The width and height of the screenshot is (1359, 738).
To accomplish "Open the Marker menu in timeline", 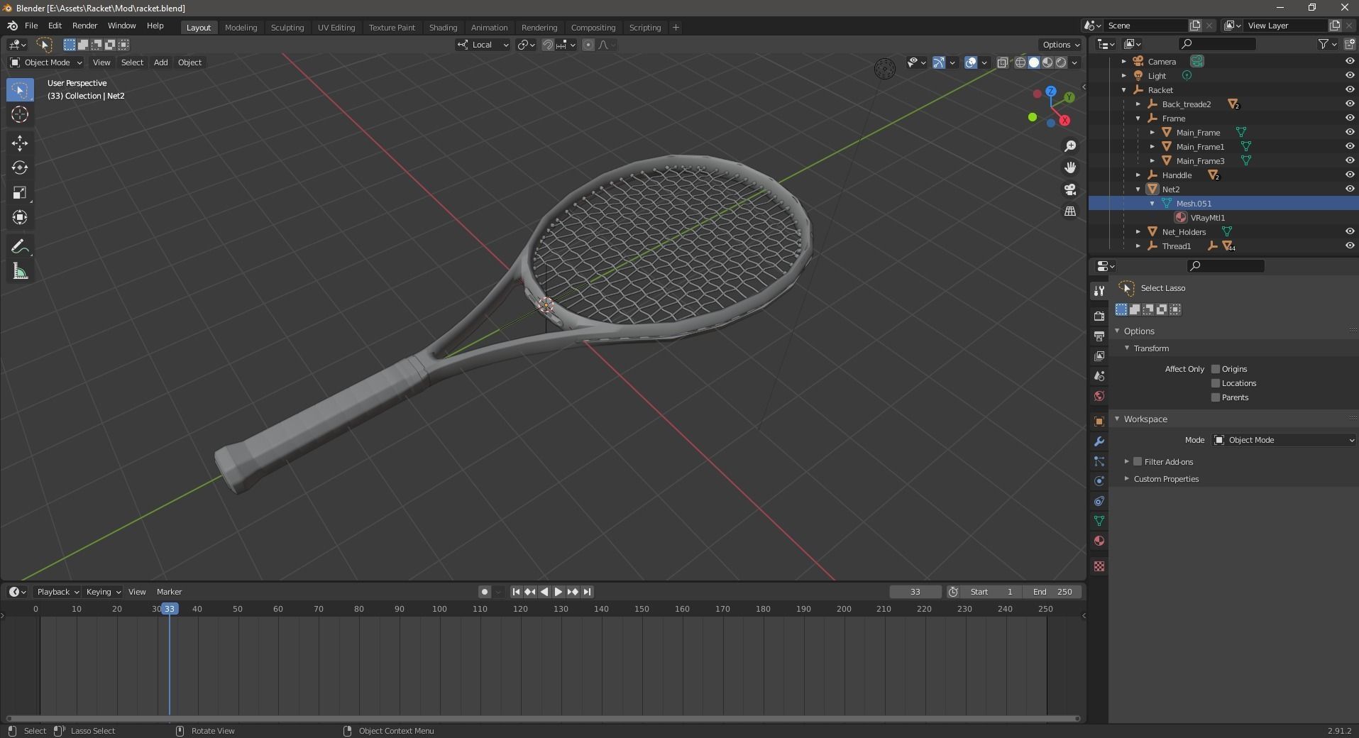I will coord(169,592).
